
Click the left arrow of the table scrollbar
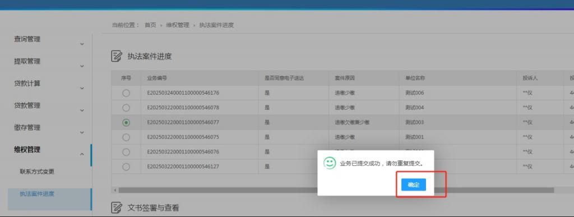(115, 190)
